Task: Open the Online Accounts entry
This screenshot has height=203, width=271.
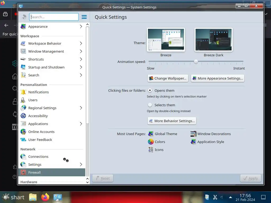Action: (52, 132)
